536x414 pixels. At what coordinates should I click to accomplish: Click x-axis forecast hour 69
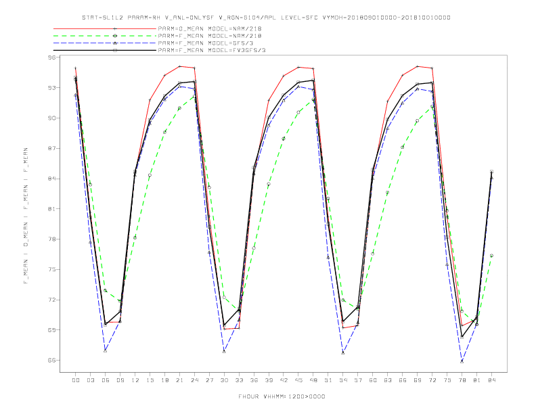(x=418, y=380)
